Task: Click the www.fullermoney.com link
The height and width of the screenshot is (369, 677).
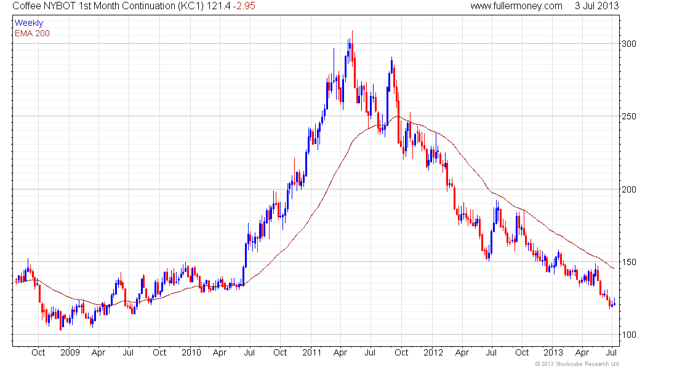Action: point(516,6)
